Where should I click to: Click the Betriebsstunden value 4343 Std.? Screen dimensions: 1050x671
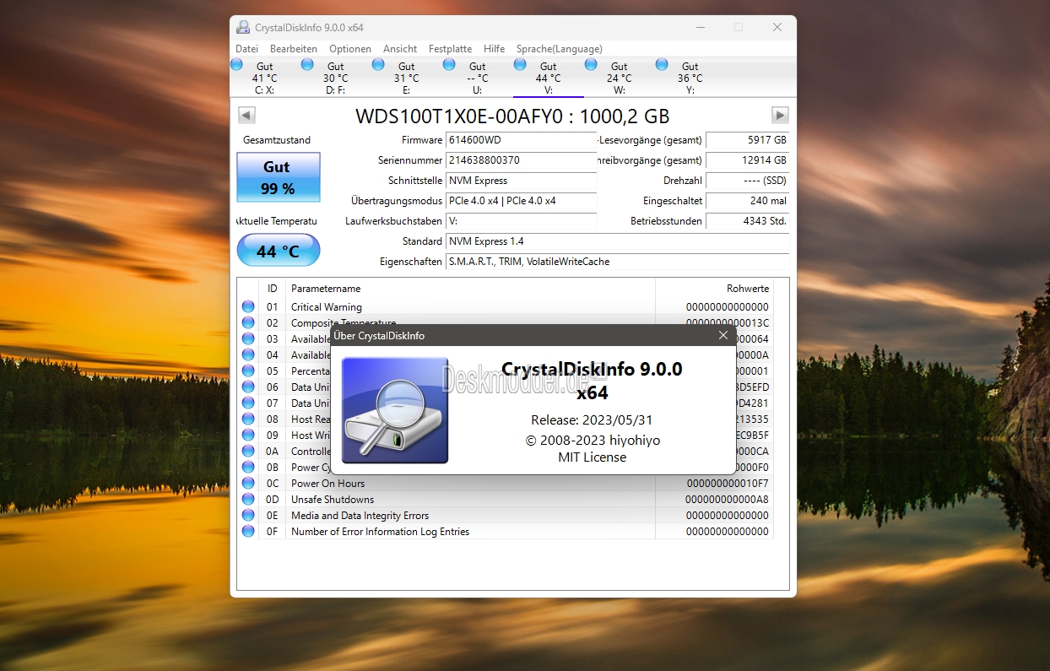[x=748, y=221]
